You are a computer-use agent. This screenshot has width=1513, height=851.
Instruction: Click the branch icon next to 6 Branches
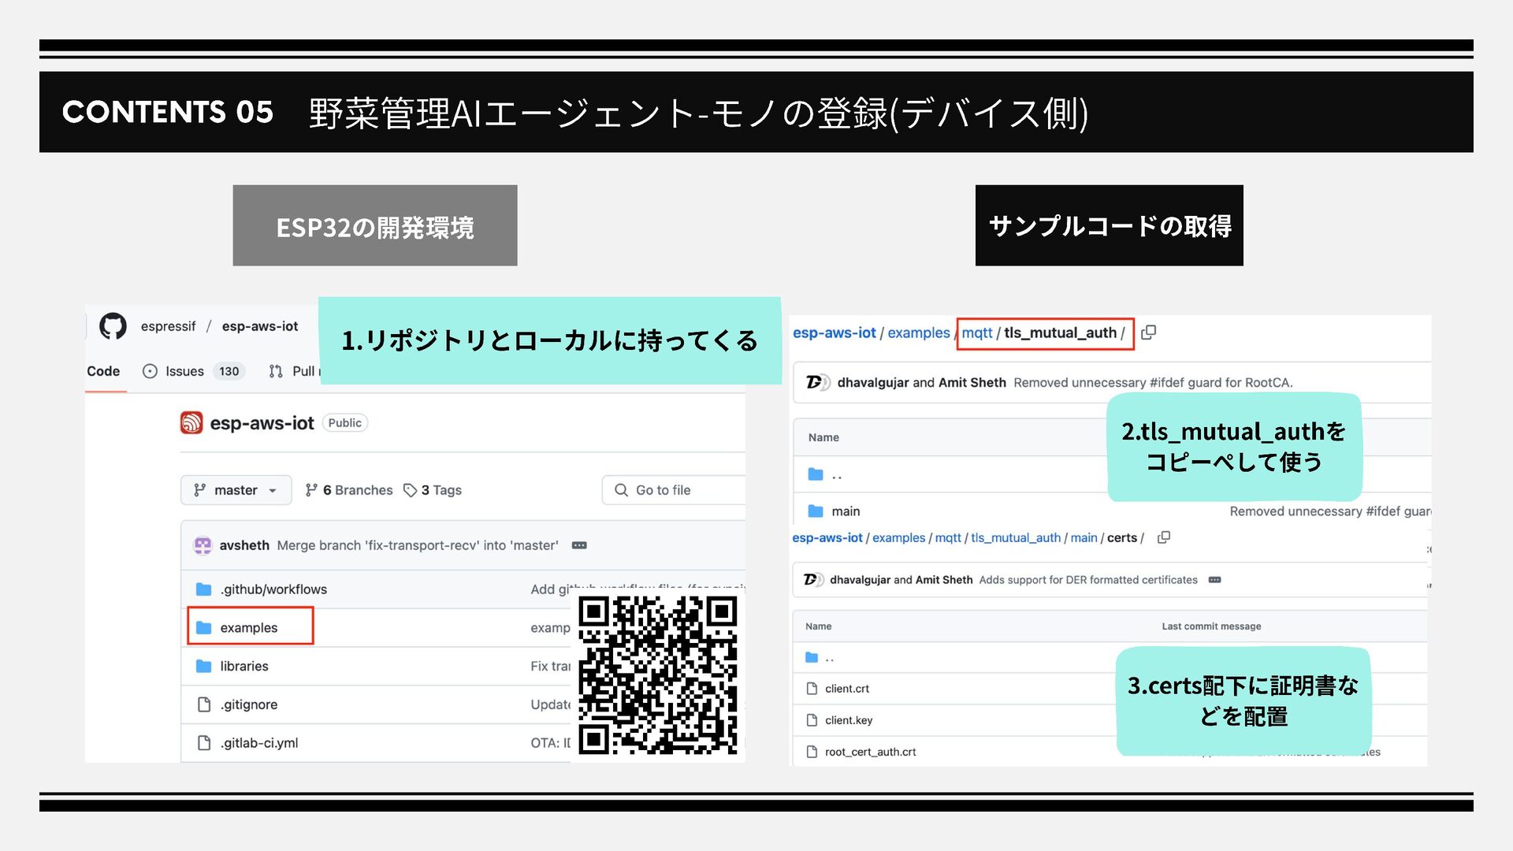pos(311,490)
